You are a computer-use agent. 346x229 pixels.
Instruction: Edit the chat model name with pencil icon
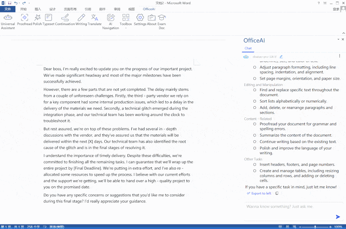[281, 57]
